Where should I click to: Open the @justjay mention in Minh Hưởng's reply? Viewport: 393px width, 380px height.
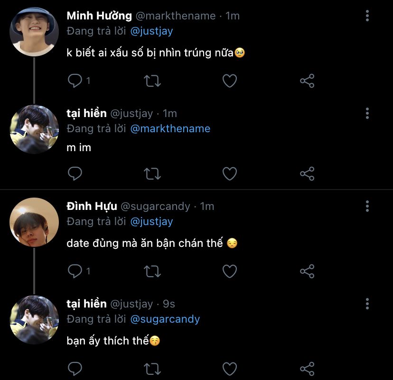pos(151,31)
